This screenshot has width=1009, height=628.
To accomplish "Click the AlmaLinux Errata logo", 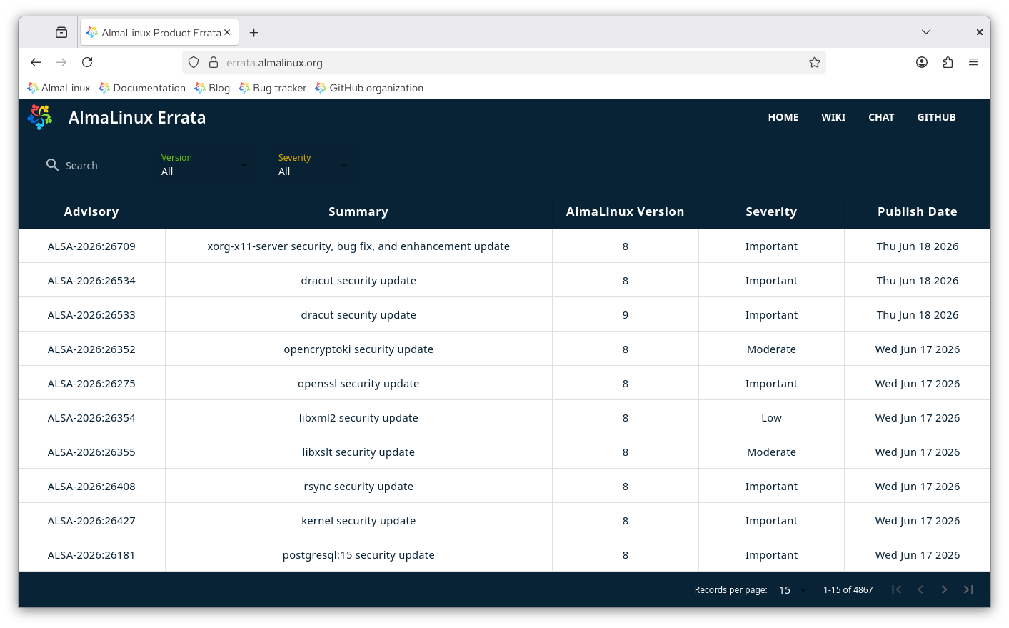I will coord(40,117).
